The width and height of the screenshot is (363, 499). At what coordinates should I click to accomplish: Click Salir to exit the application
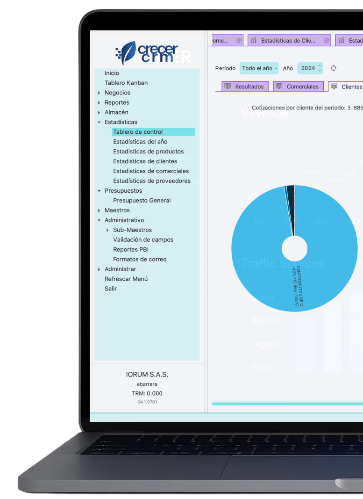point(111,289)
